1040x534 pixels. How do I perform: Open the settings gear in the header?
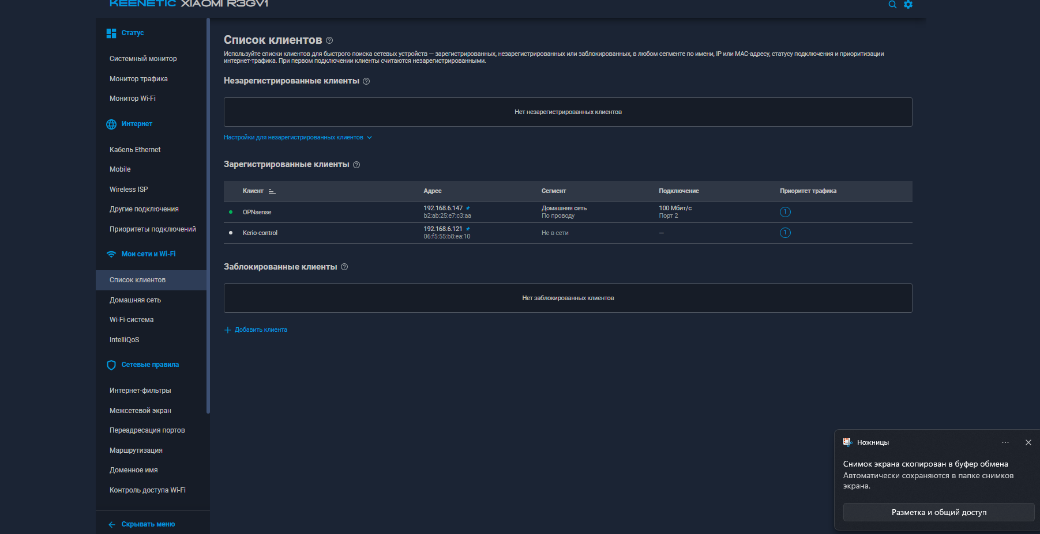click(x=908, y=5)
